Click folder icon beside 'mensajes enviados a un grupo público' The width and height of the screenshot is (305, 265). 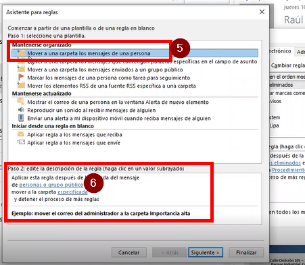coord(21,69)
